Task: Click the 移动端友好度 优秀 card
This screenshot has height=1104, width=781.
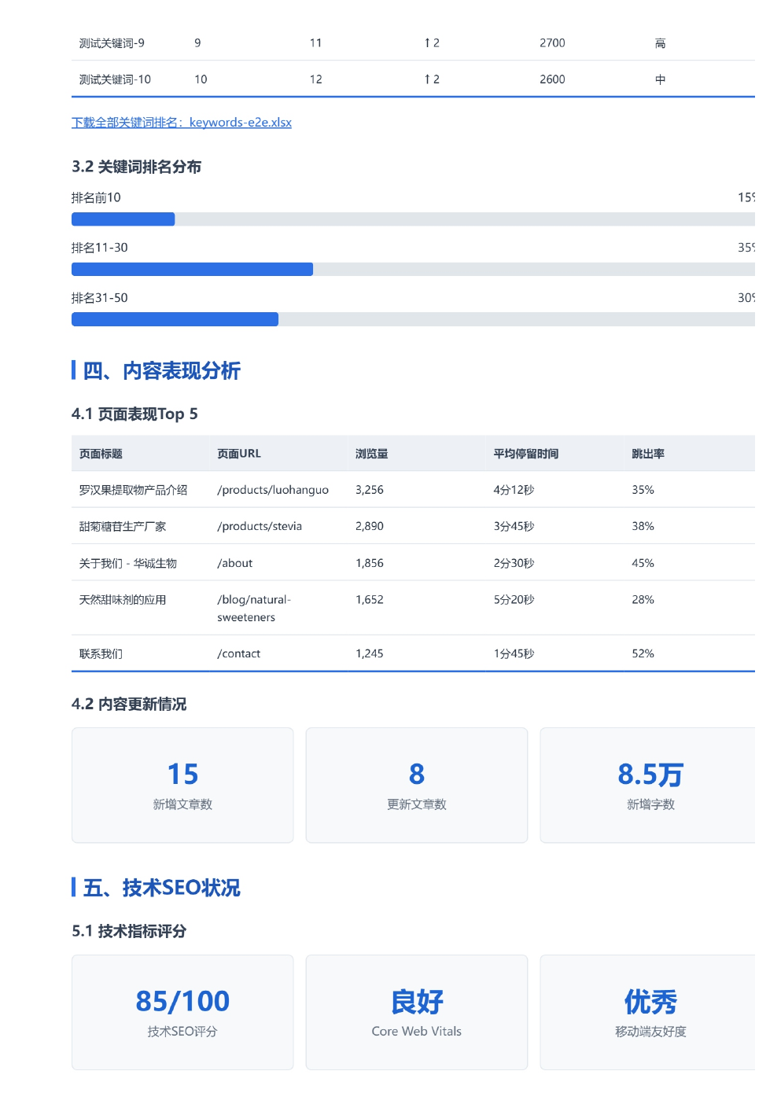Action: [648, 1012]
